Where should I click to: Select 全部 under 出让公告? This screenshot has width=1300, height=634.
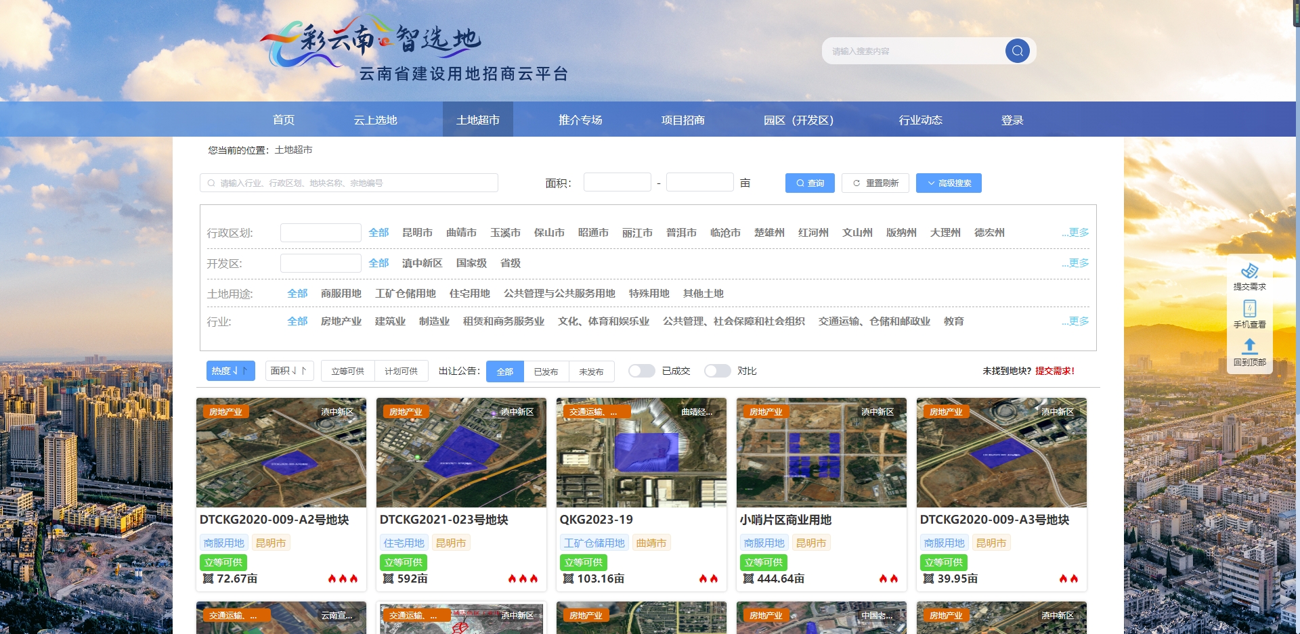505,371
